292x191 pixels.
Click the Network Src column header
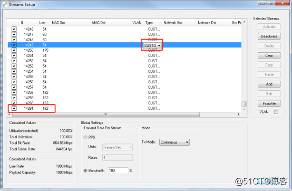178,23
